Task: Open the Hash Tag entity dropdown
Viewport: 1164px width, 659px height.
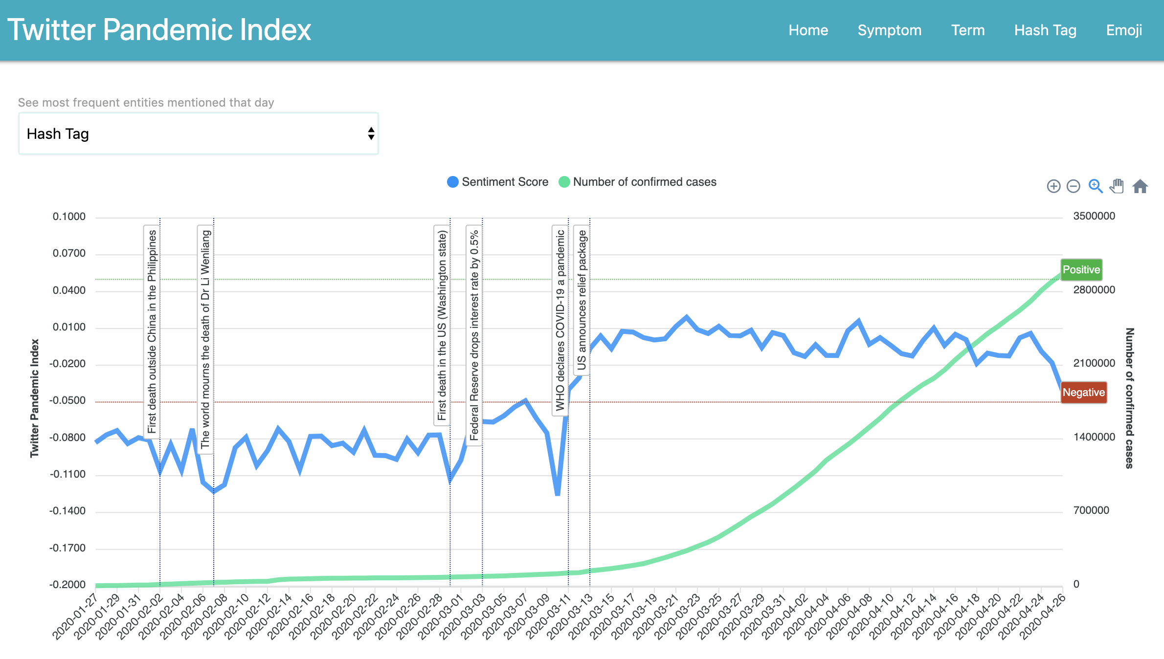Action: coord(198,133)
